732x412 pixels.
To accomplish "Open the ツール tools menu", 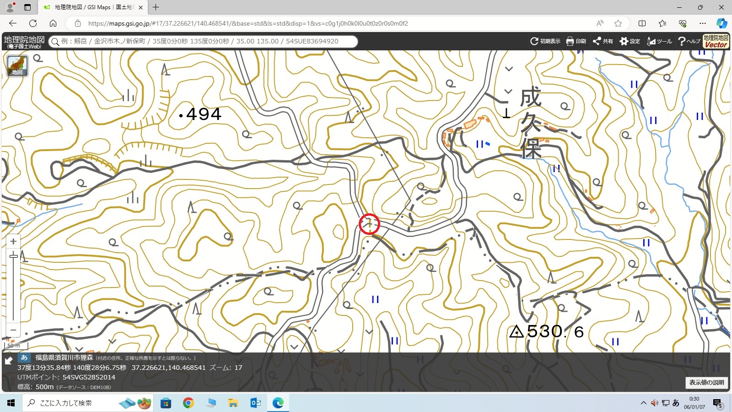I will [659, 41].
